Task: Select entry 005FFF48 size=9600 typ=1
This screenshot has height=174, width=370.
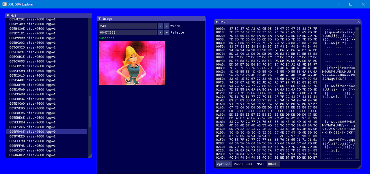Action: point(47,146)
